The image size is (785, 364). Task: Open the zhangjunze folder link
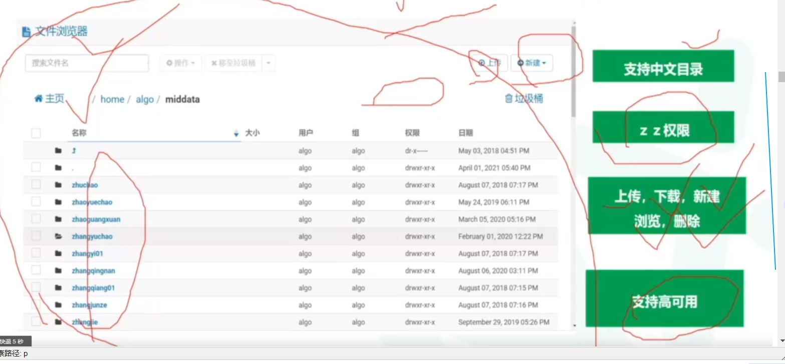[x=89, y=305]
